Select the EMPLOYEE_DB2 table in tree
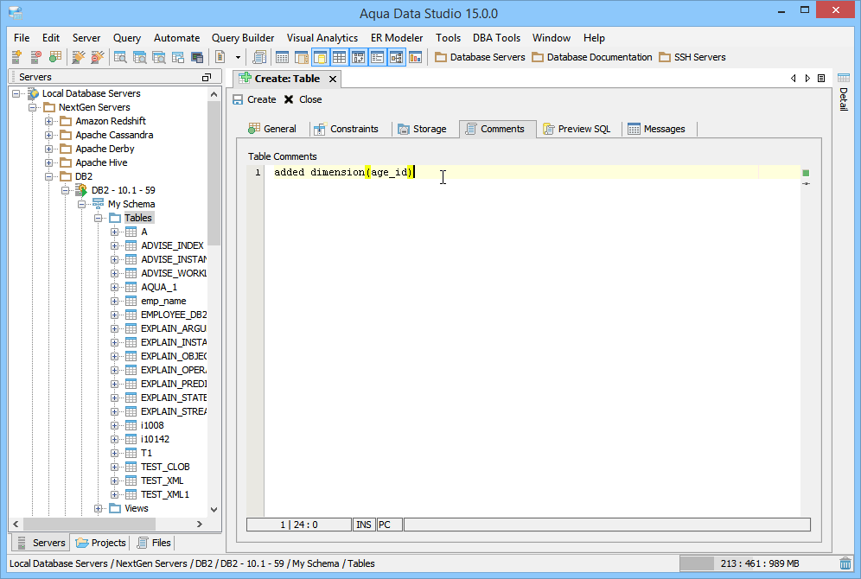Viewport: 861px width, 579px height. pyautogui.click(x=174, y=315)
